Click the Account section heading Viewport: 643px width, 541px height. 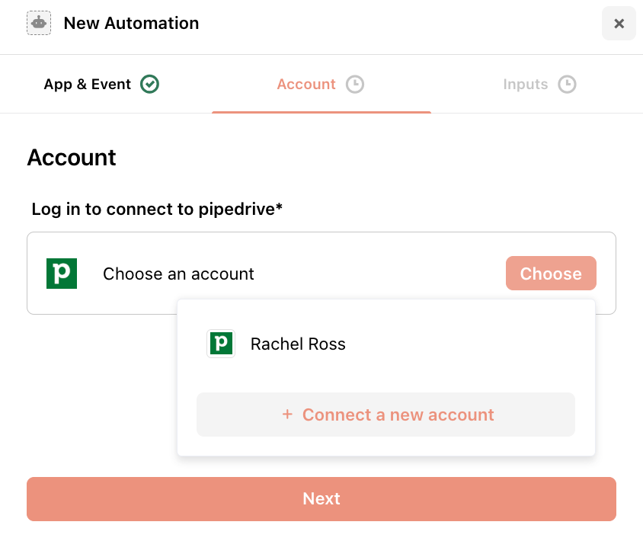click(72, 158)
